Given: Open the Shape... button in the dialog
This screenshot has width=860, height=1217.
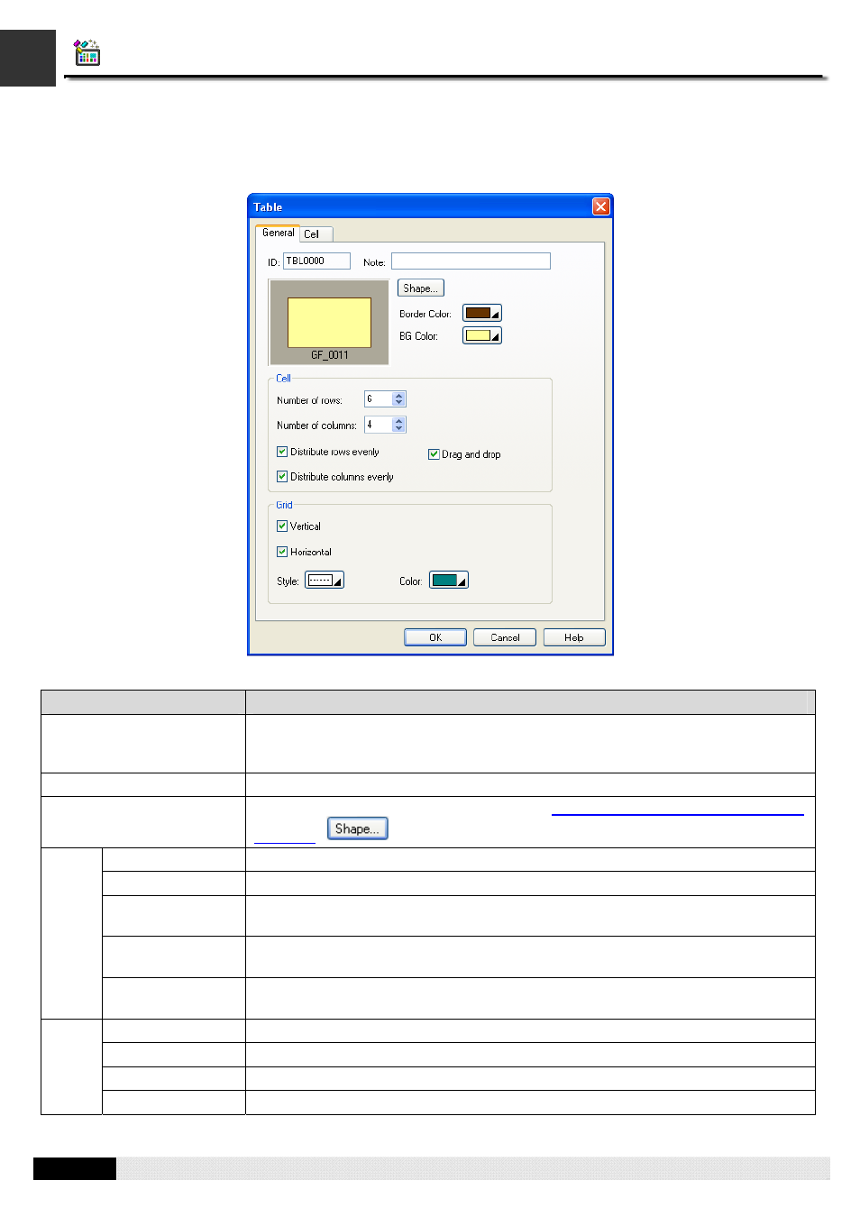Looking at the screenshot, I should coord(420,288).
